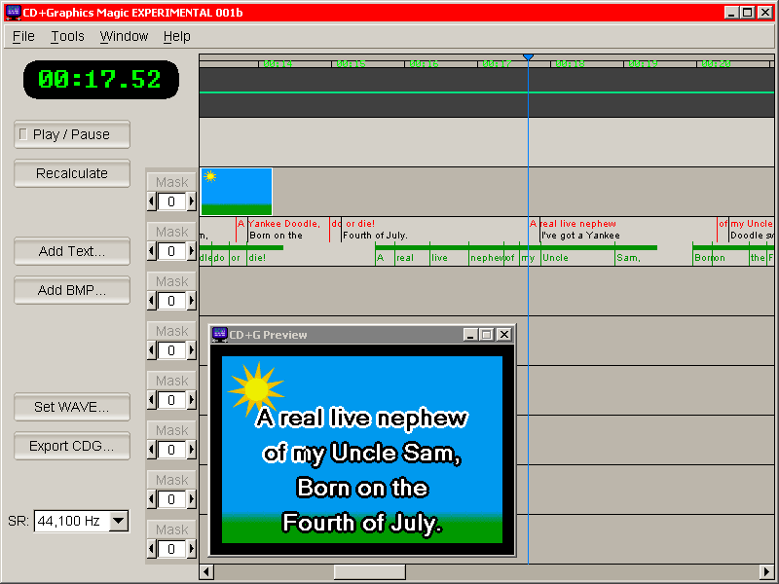Click the "real" word marker on the lyrics track
Screen dimensions: 779x584
(405, 258)
